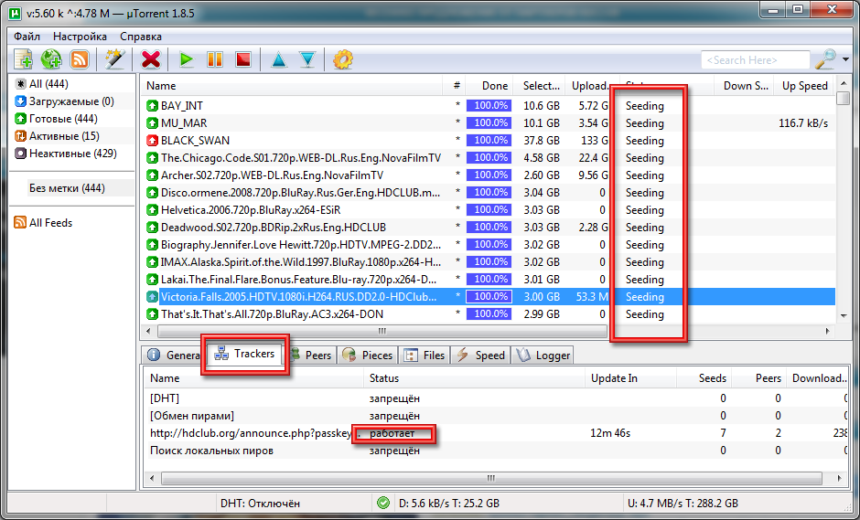Click the search magnifier icon
Viewport: 860px width, 520px height.
click(x=825, y=59)
